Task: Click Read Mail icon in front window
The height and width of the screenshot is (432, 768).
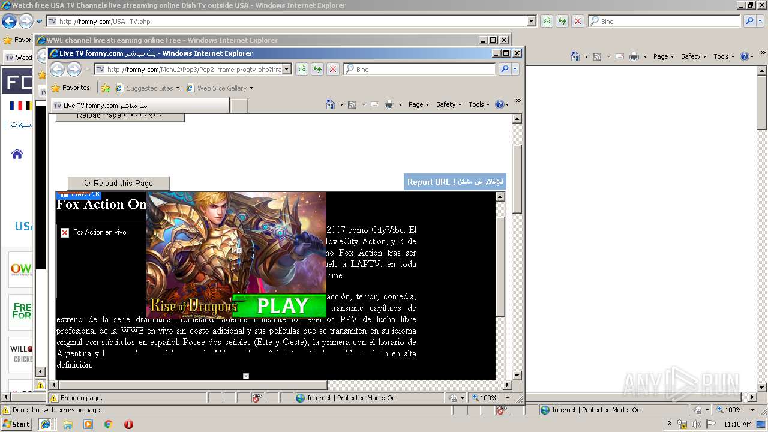Action: pyautogui.click(x=375, y=104)
